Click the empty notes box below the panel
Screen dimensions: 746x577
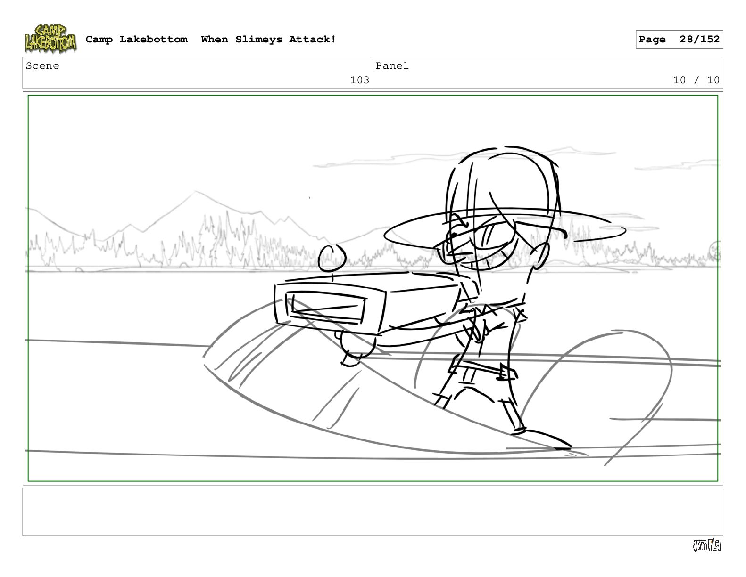click(x=373, y=512)
